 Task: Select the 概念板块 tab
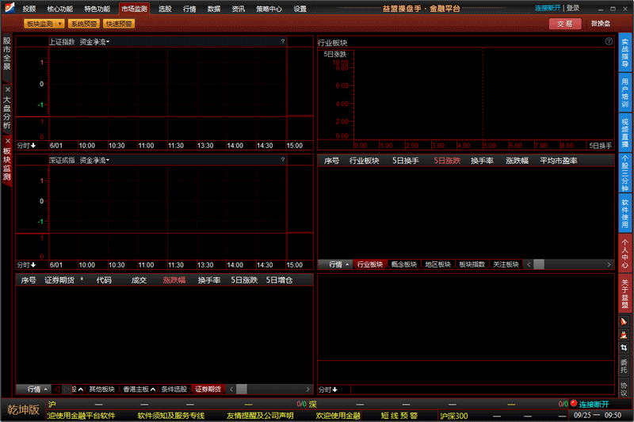click(404, 264)
